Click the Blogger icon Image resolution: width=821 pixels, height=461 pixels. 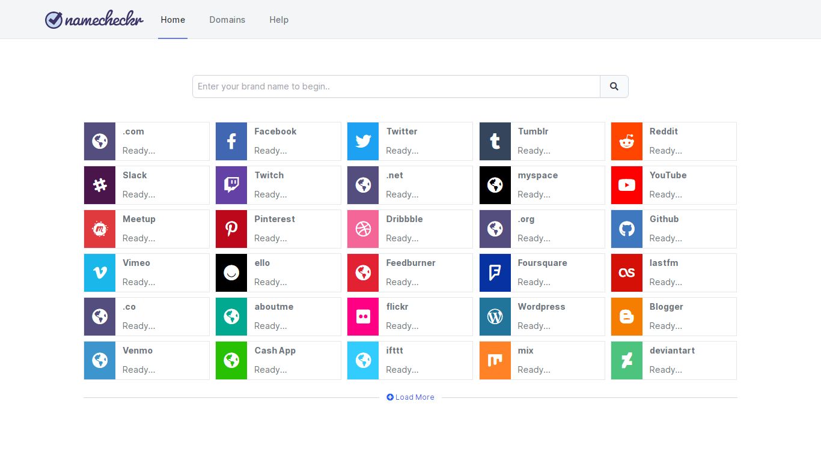(627, 317)
